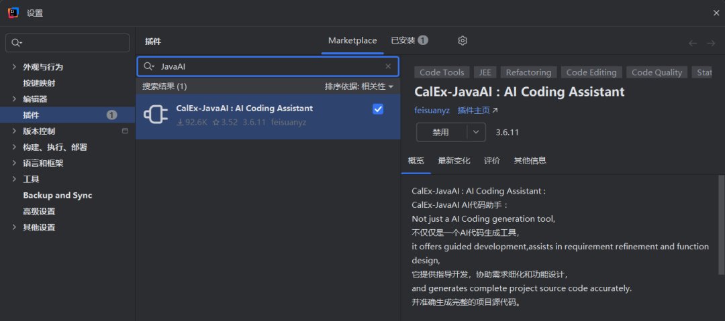Focus the settings sidebar search field
The image size is (725, 321).
tap(68, 43)
